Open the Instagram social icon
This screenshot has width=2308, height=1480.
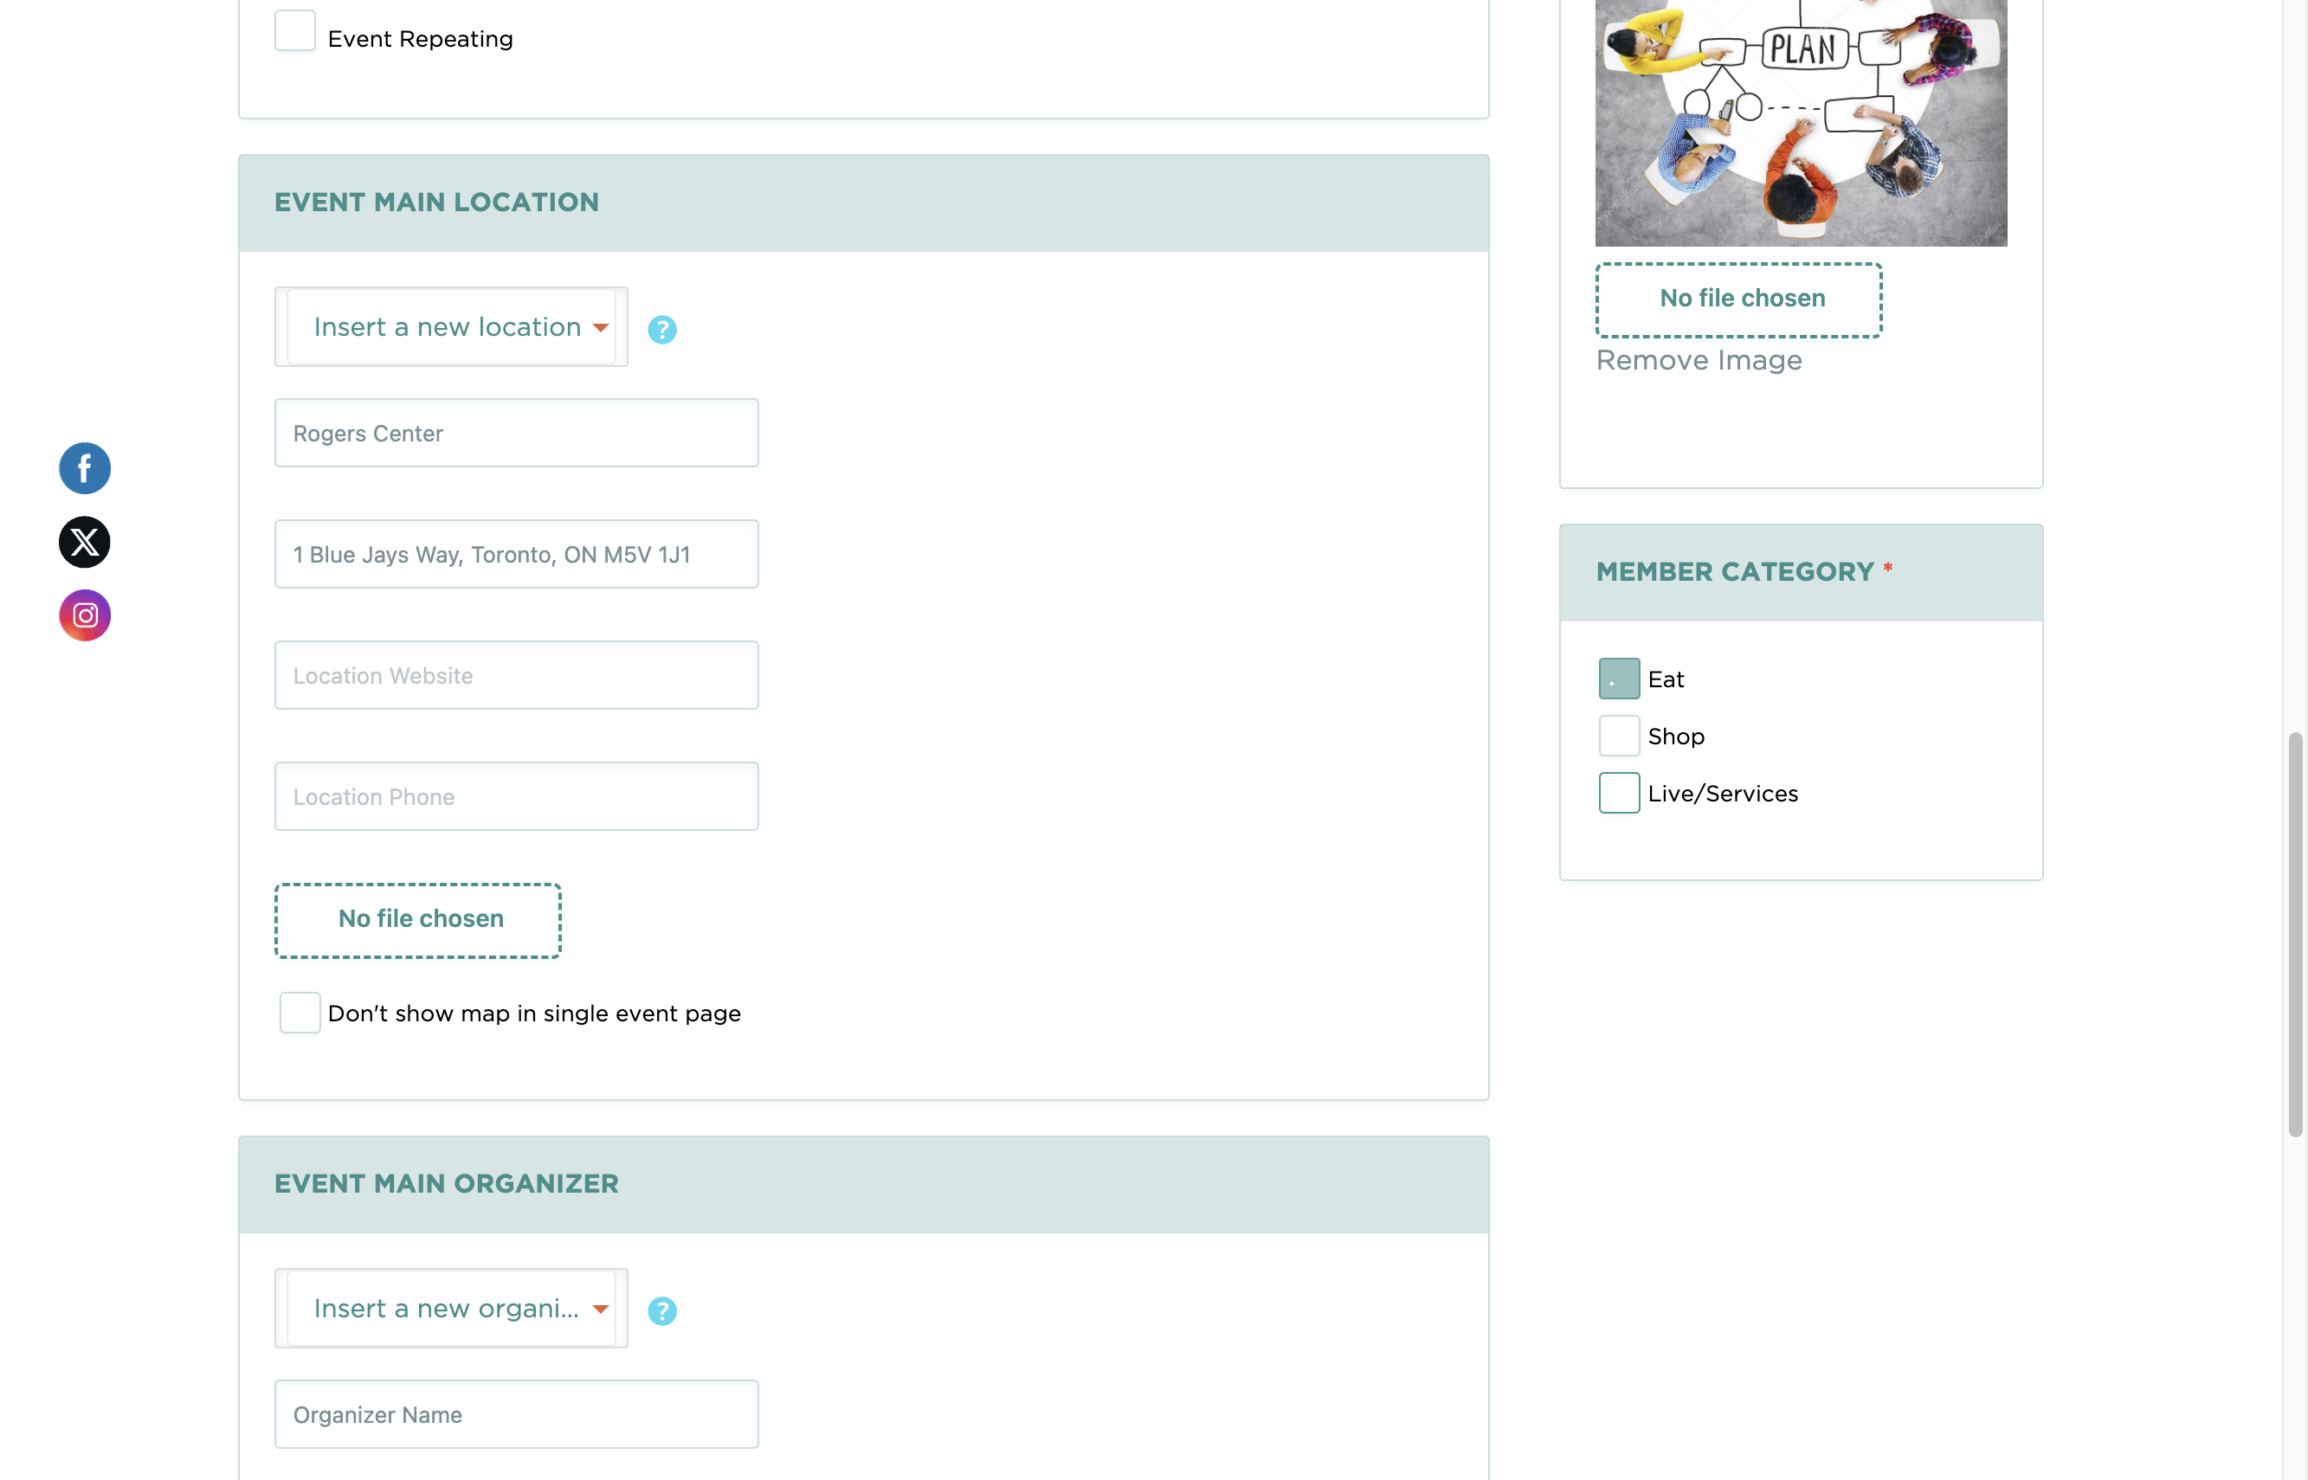[x=85, y=615]
